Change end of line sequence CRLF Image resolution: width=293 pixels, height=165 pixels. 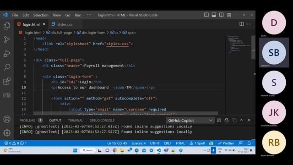pyautogui.click(x=168, y=143)
